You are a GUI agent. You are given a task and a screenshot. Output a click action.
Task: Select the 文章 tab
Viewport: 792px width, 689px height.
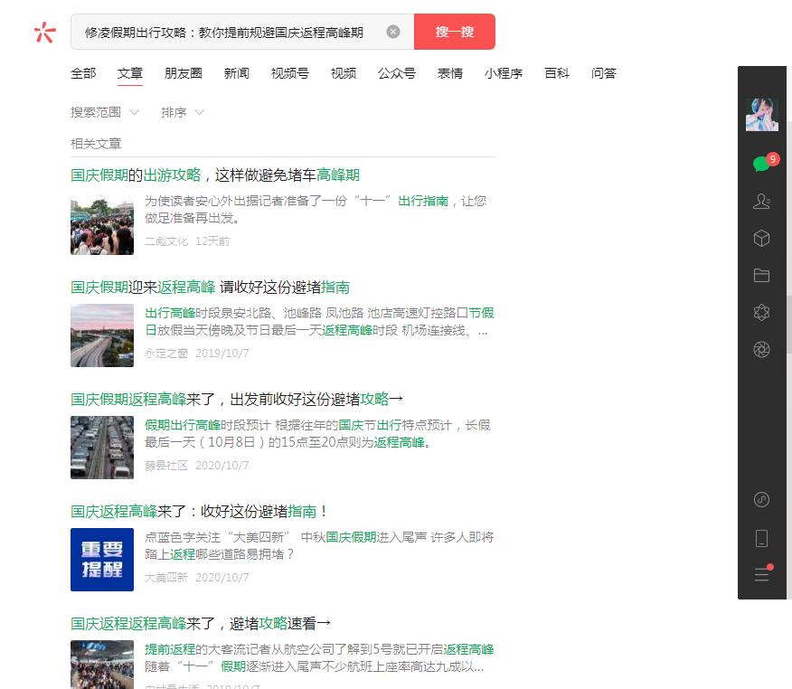click(x=130, y=73)
